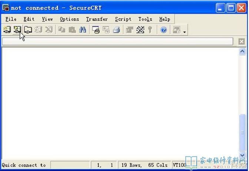
Task: Click the greyed Reconnect toolbar icon
Action: [x=38, y=30]
